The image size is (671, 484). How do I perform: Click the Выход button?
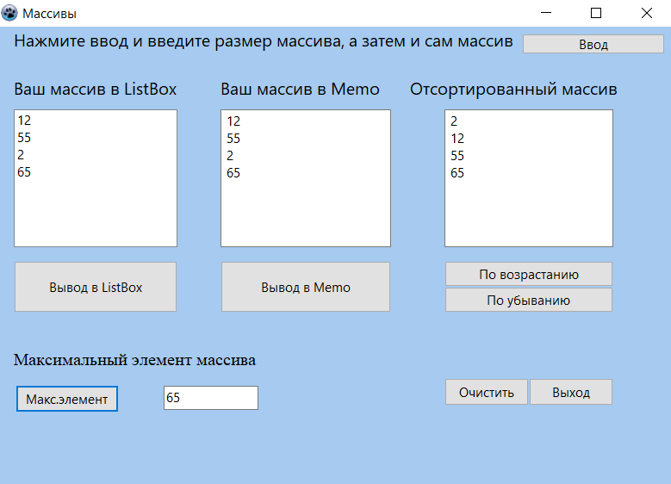571,392
